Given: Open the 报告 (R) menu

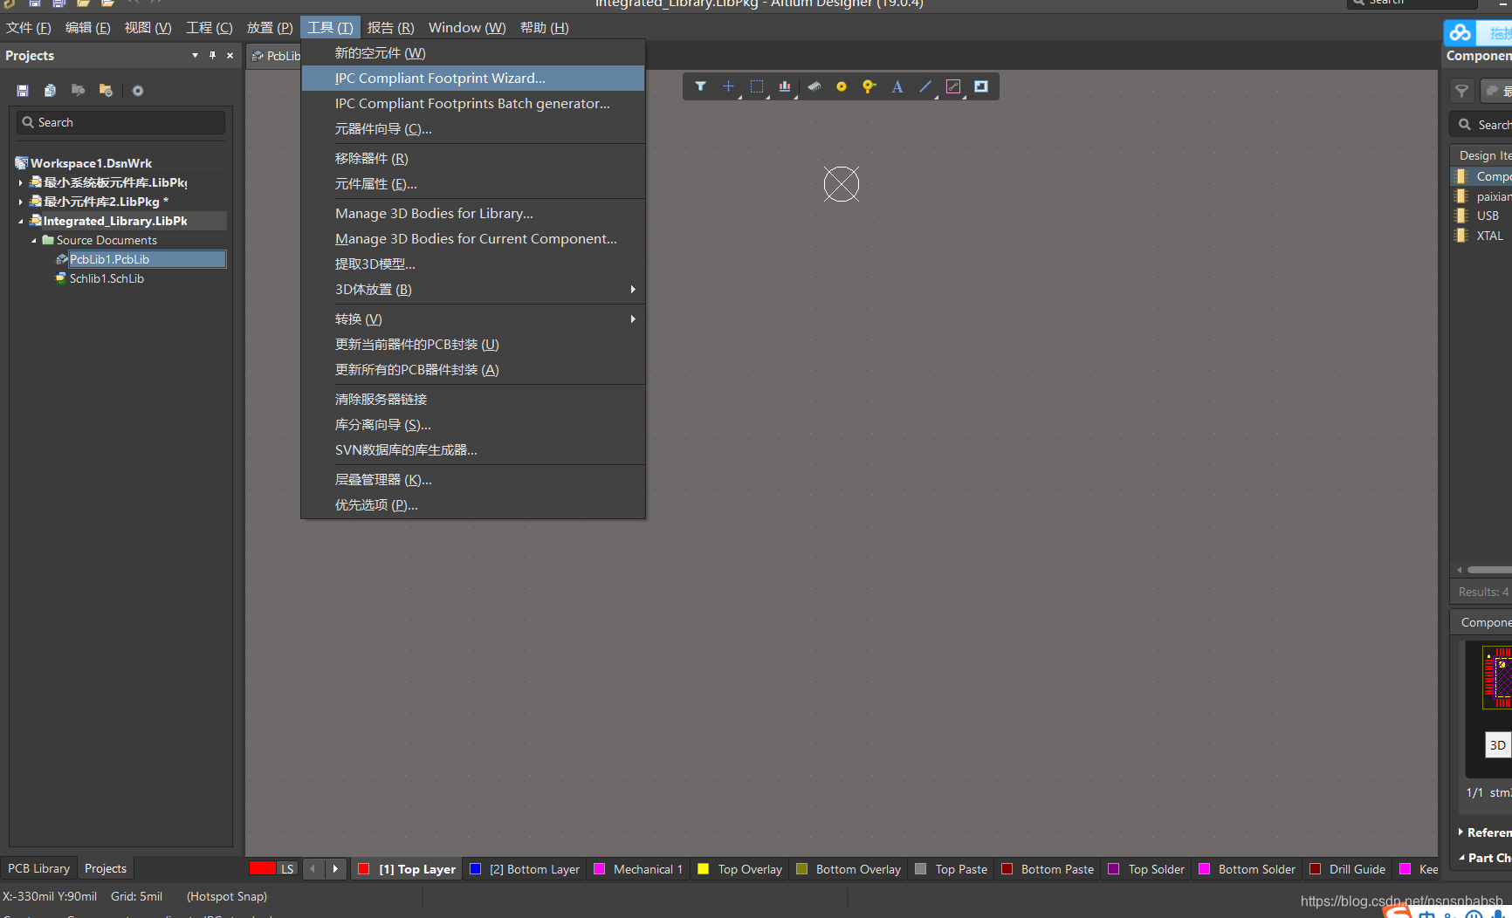Looking at the screenshot, I should (390, 27).
